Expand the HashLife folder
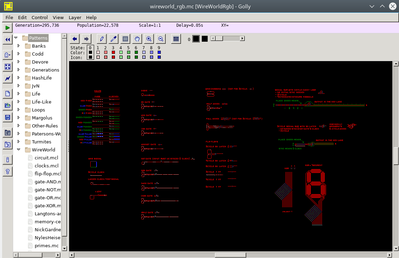 [18, 78]
